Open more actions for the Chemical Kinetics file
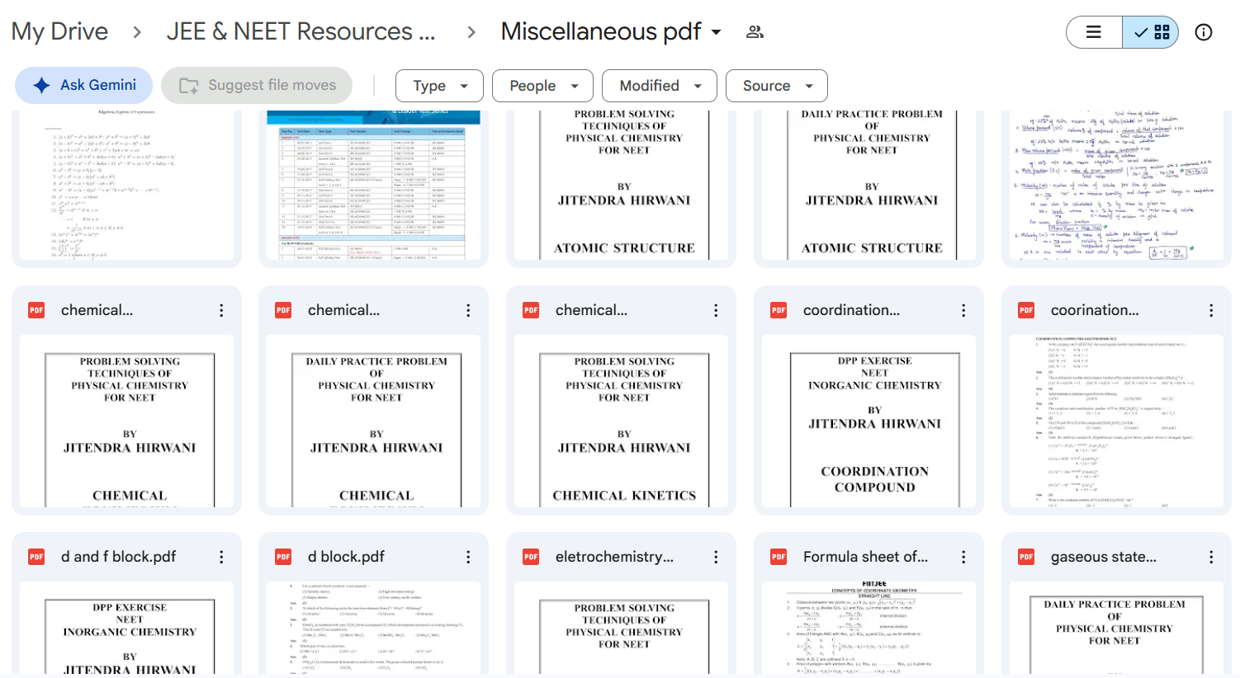The width and height of the screenshot is (1240, 678). (x=716, y=310)
